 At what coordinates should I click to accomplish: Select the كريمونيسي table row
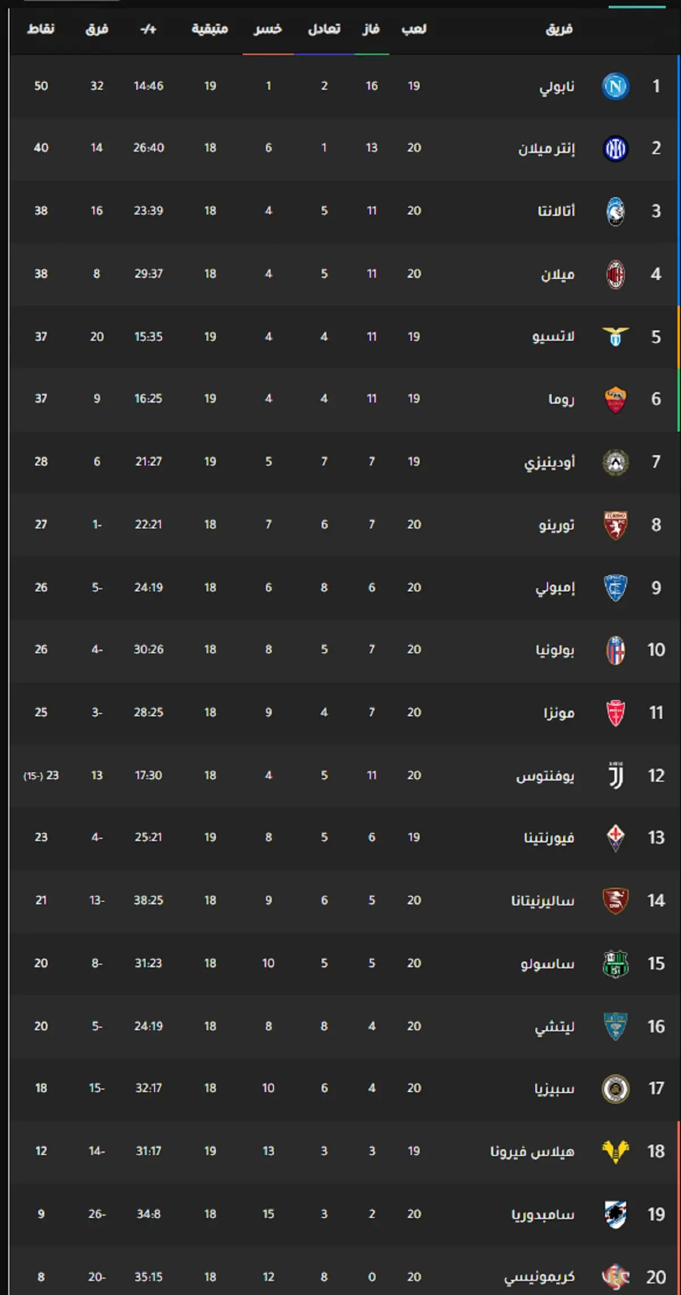[x=344, y=1277]
